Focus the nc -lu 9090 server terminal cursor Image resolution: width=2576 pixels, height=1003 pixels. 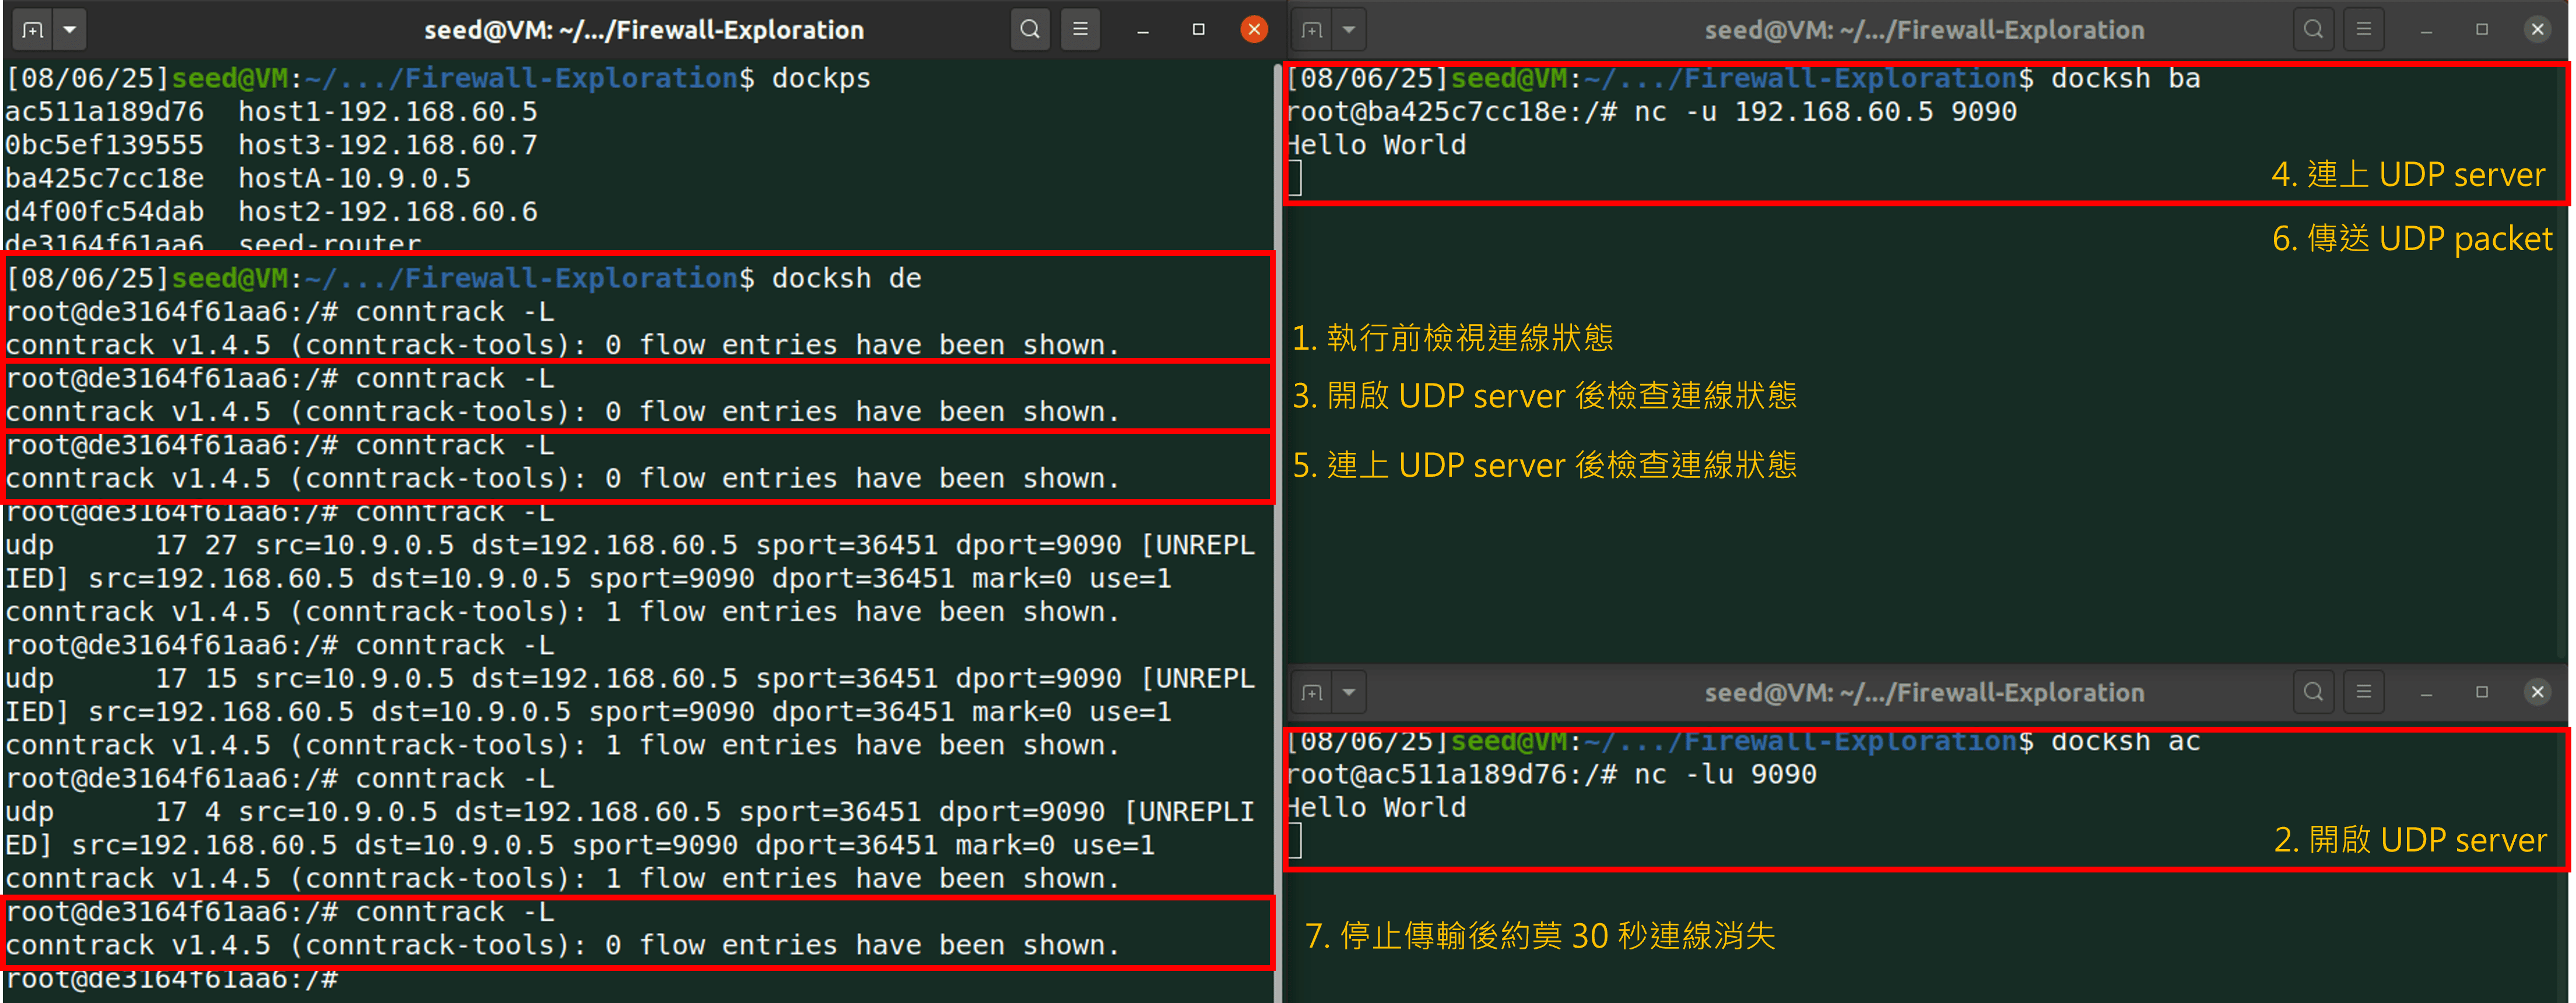1295,841
